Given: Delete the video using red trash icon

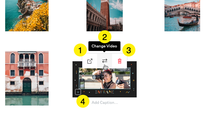Looking at the screenshot, I should pyautogui.click(x=119, y=61).
